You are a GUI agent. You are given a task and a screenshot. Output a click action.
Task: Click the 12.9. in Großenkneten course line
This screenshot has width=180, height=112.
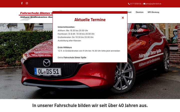point(89,51)
